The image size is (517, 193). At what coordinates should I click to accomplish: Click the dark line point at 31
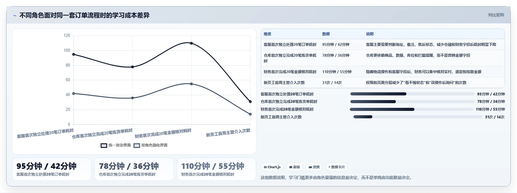click(x=250, y=102)
